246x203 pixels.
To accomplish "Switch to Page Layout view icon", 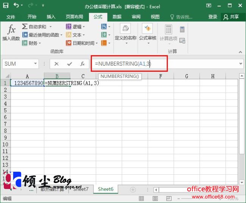I will 155,198.
